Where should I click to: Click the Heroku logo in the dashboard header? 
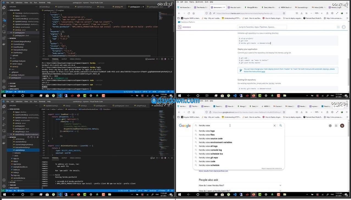[184, 27]
